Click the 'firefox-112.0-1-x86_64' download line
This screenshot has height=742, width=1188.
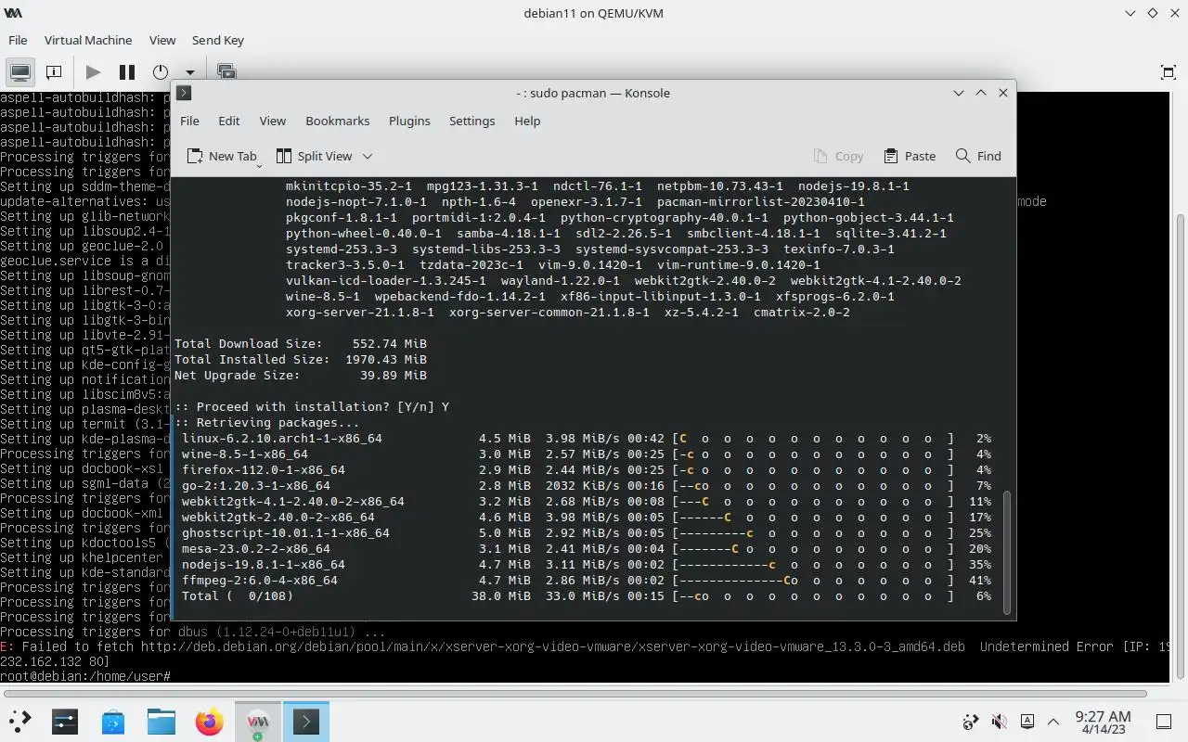[x=587, y=469]
